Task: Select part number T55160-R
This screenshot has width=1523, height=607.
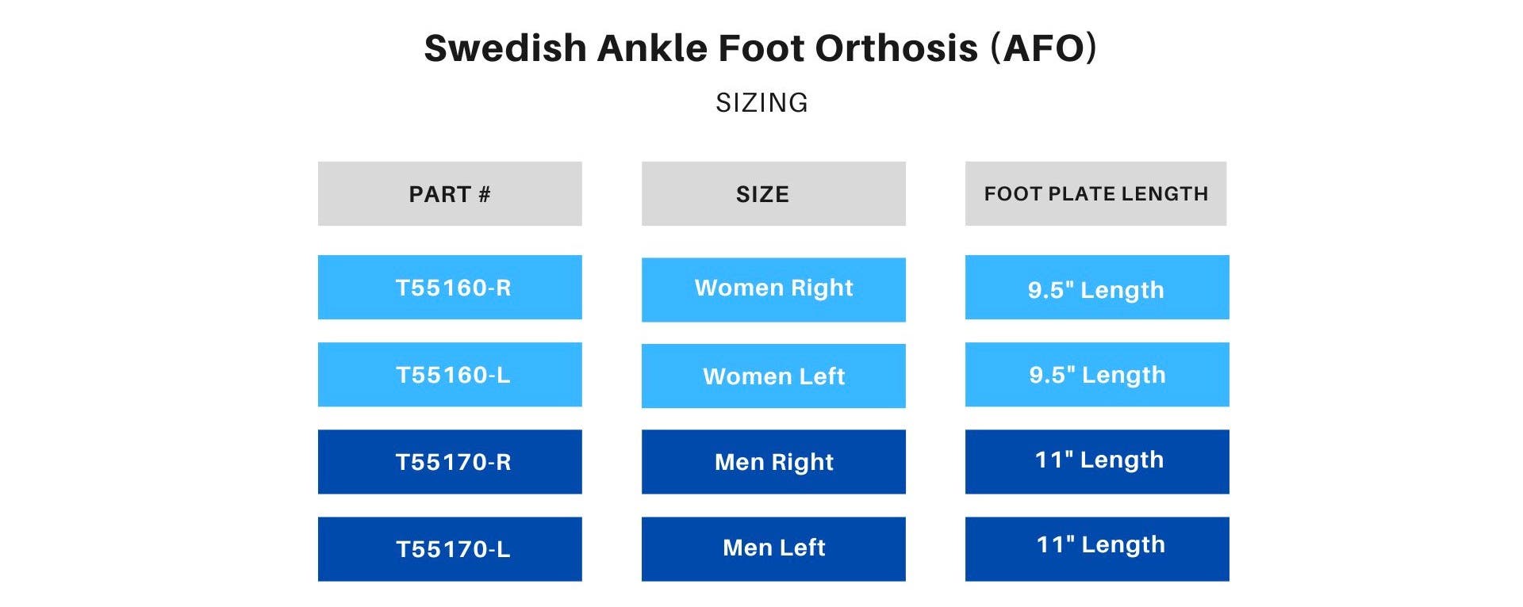Action: [x=450, y=287]
